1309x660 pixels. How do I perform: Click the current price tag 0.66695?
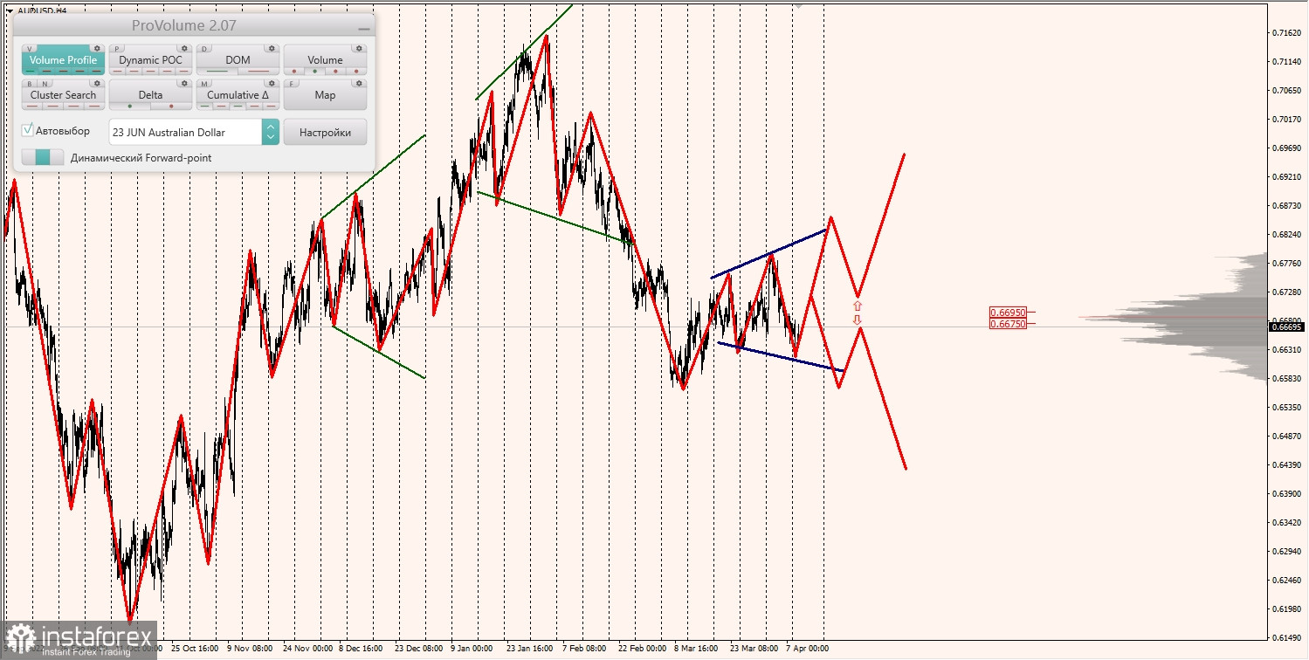[1287, 327]
